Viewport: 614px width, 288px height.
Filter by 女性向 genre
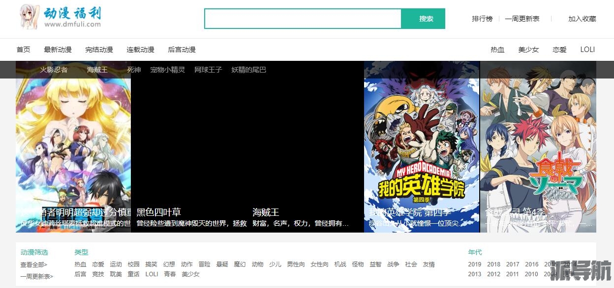[319, 264]
